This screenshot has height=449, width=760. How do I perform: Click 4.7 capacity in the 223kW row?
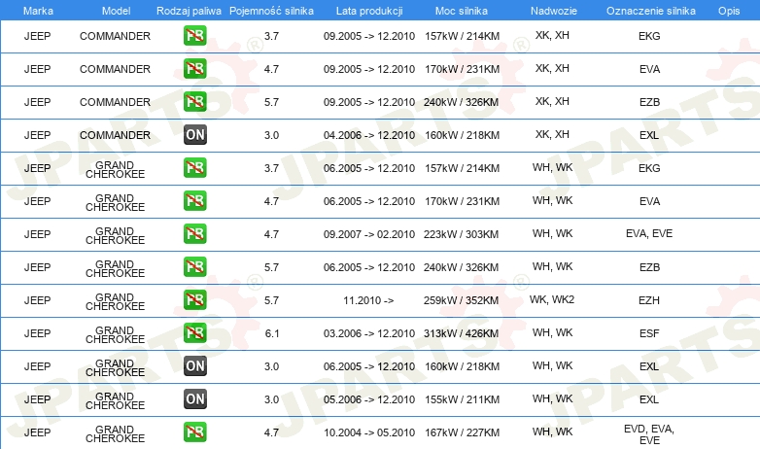[x=271, y=234]
